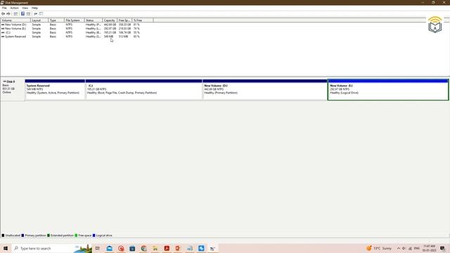Click the 549 MB capacity cell
Viewport: 450px width, 253px height.
point(109,37)
